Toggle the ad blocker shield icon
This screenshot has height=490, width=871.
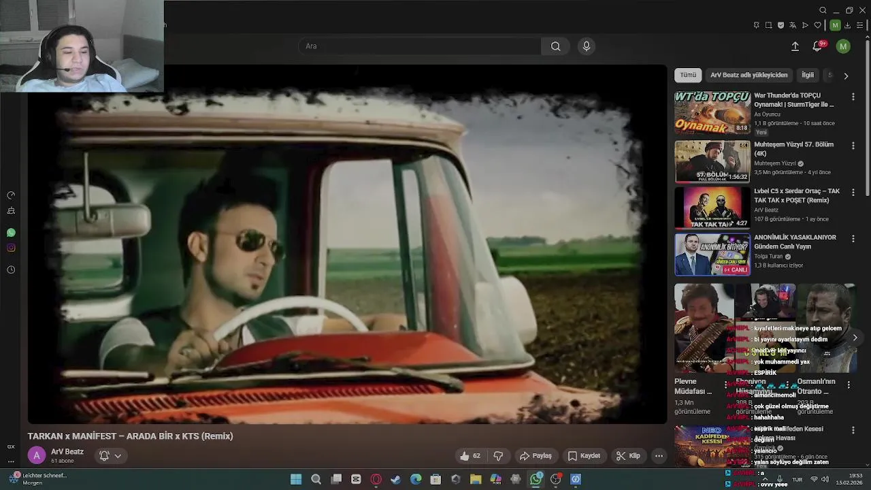[780, 25]
